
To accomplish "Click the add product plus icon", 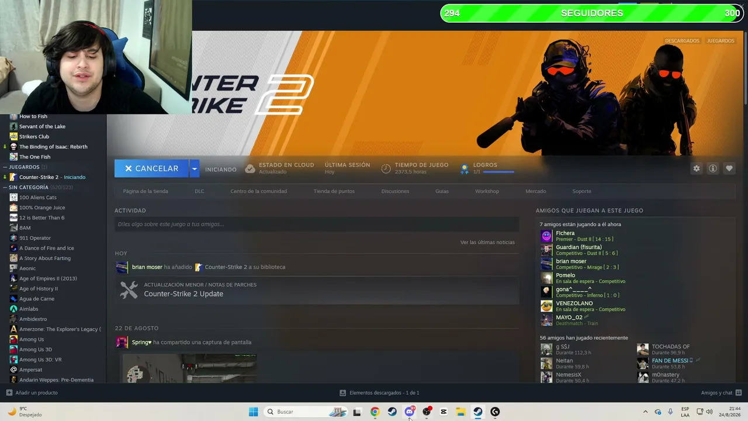I will [x=9, y=393].
